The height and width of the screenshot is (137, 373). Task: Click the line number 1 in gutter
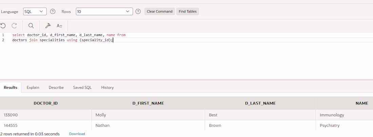tap(3, 35)
